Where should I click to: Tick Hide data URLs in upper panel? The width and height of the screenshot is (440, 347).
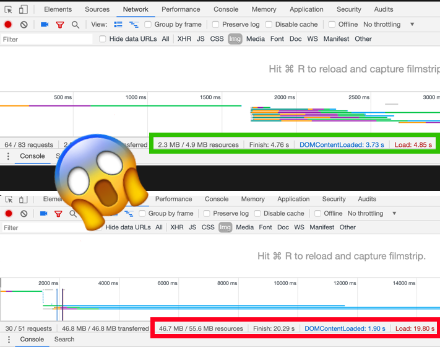[x=103, y=39]
